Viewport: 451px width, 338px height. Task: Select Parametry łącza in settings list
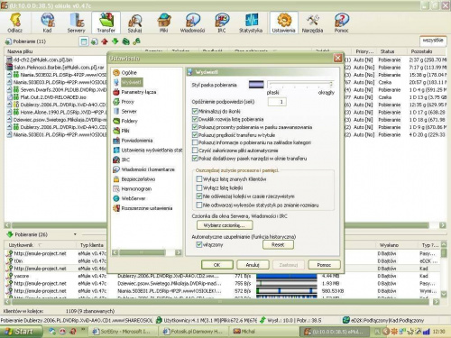pyautogui.click(x=134, y=92)
